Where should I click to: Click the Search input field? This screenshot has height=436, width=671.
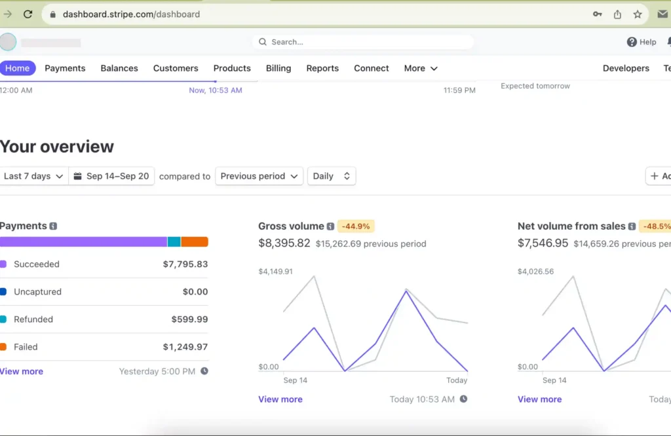pyautogui.click(x=363, y=42)
